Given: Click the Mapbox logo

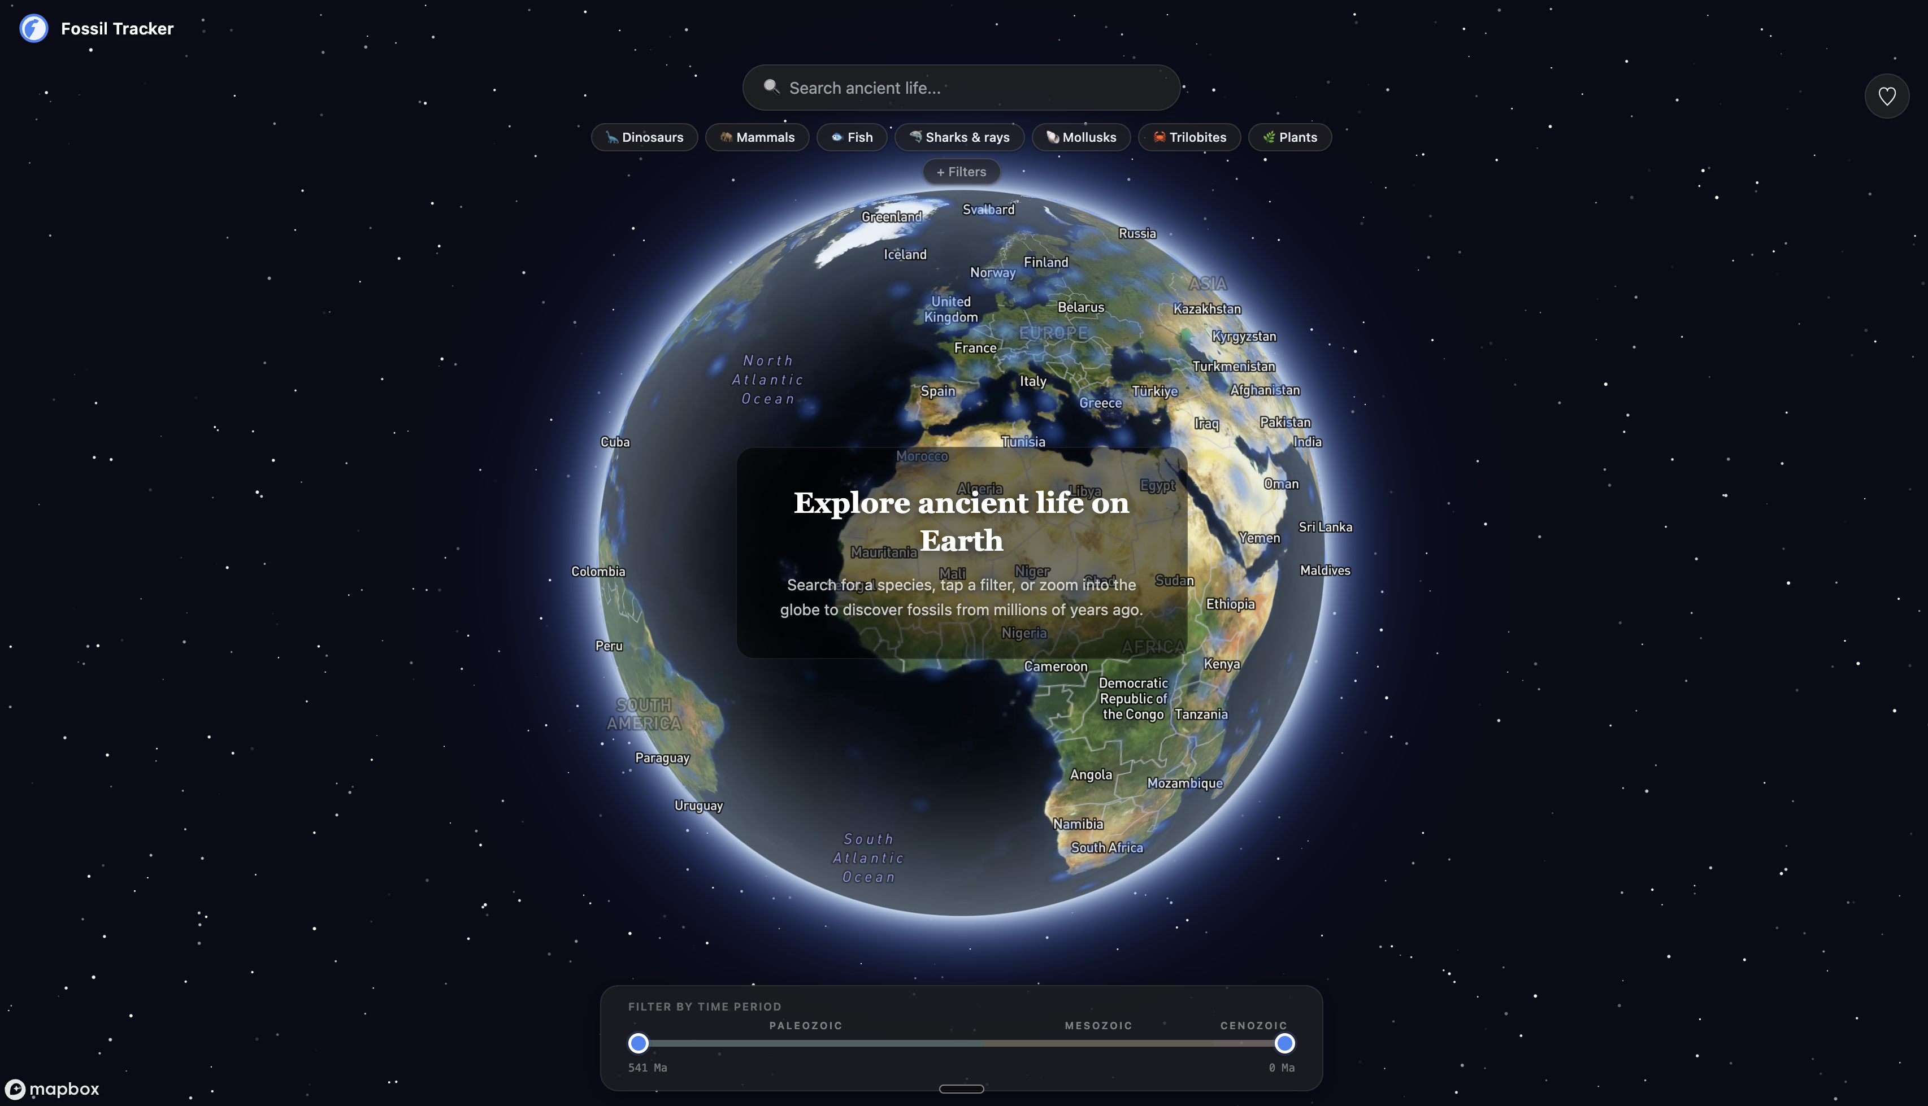Looking at the screenshot, I should tap(51, 1088).
